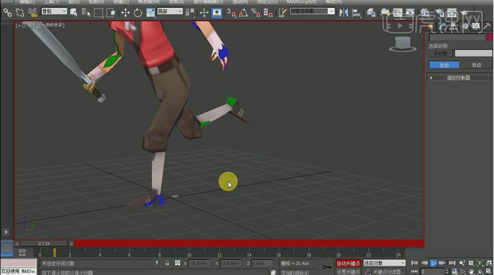Toggle Auto Key button
494x275 pixels.
(348, 263)
